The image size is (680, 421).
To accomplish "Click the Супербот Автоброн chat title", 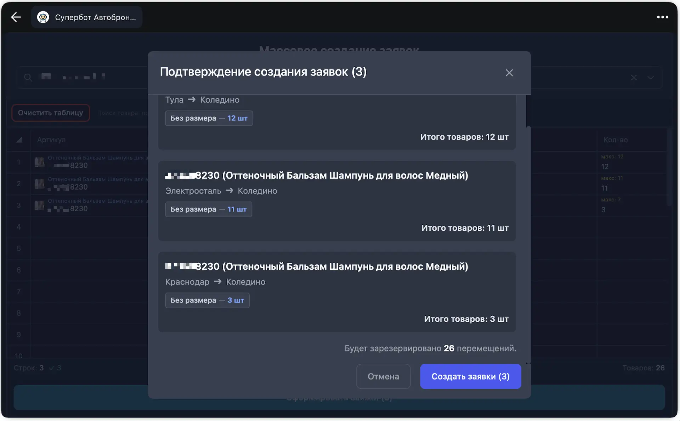I will [x=95, y=17].
